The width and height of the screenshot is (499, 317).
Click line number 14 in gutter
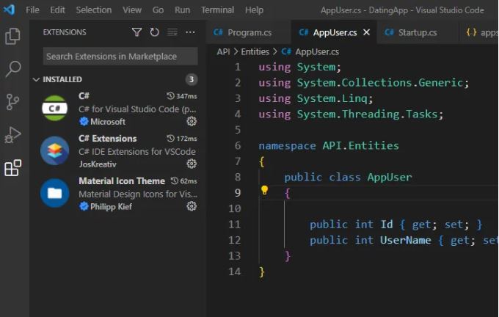tap(235, 272)
